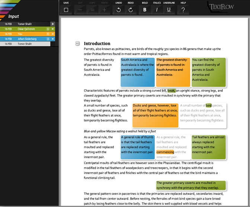Click original paragraph 'A small number of species'
Screen dimensions: 250x207
106,113
